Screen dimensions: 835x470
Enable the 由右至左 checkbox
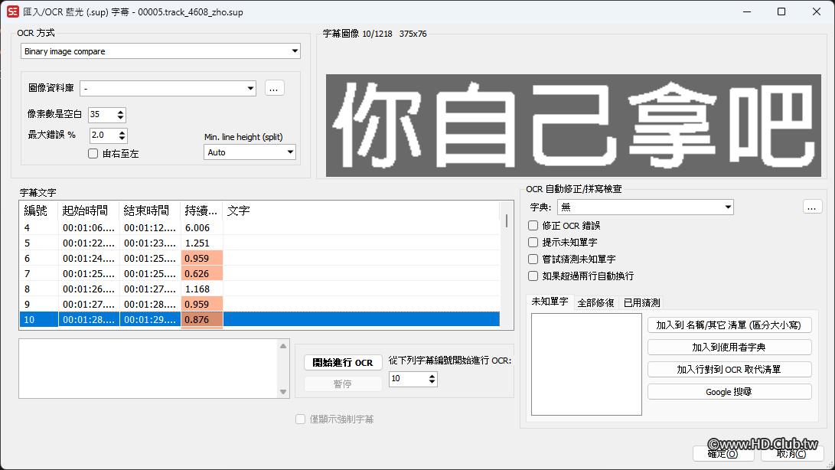[93, 153]
